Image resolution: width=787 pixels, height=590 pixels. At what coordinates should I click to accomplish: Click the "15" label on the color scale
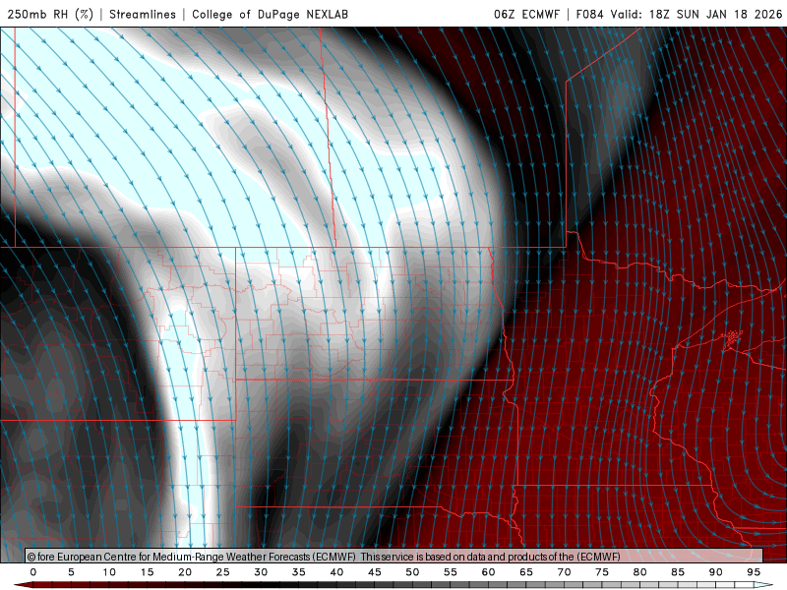click(147, 572)
